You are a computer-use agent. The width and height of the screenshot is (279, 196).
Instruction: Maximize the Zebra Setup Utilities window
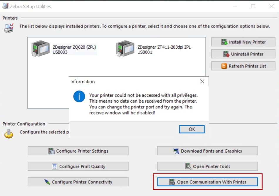pos(253,6)
